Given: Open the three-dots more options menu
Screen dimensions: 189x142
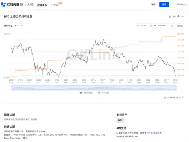Looking at the screenshot, I should (x=183, y=16).
